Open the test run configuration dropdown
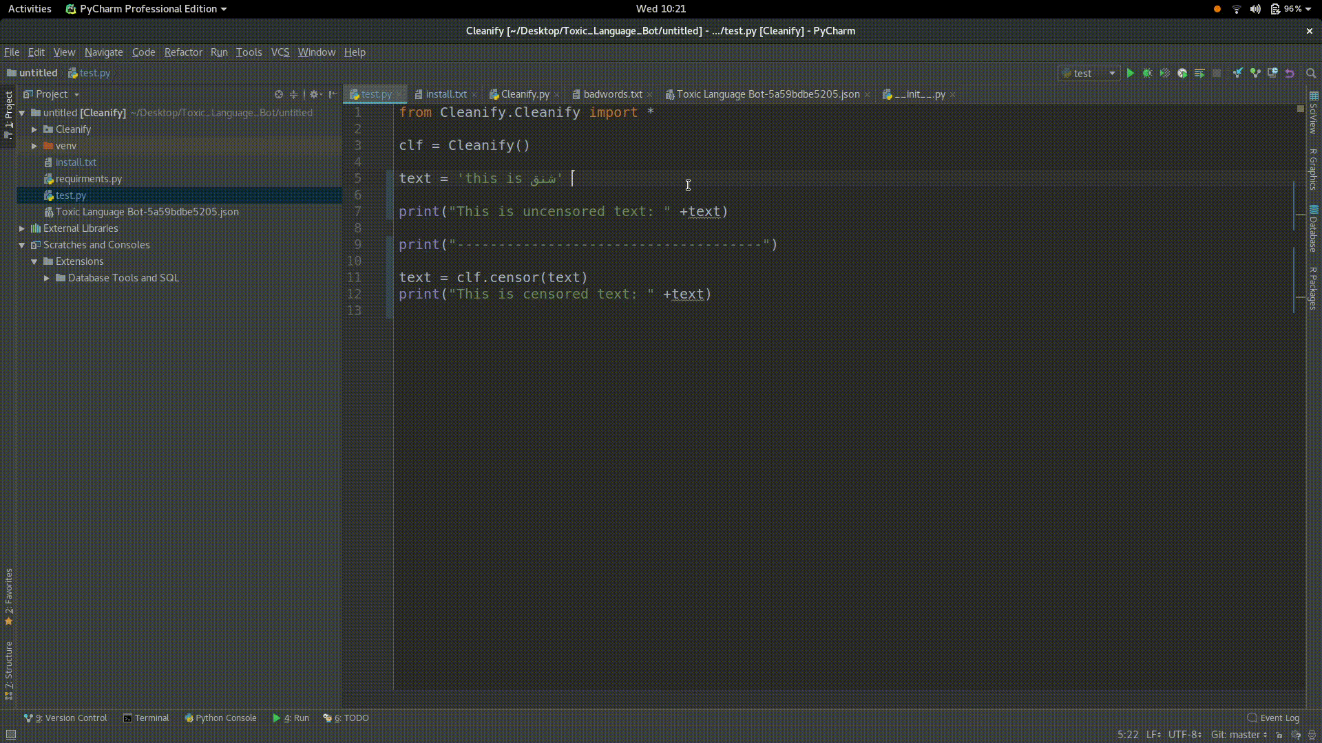 point(1089,73)
